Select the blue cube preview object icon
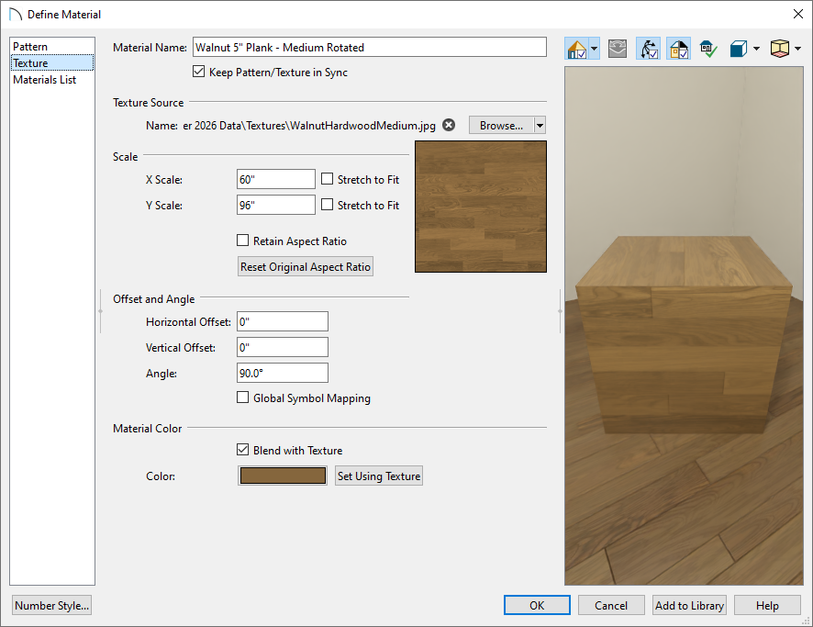The width and height of the screenshot is (813, 627). (x=741, y=48)
